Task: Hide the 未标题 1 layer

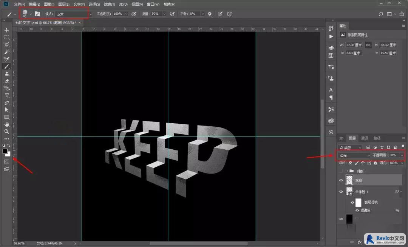Action: tap(341, 192)
